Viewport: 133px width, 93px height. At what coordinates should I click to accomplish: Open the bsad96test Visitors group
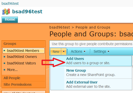pos(21,63)
